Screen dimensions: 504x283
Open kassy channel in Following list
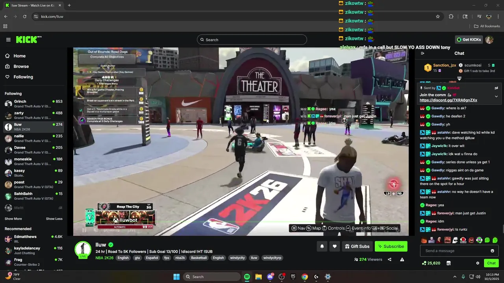33,173
